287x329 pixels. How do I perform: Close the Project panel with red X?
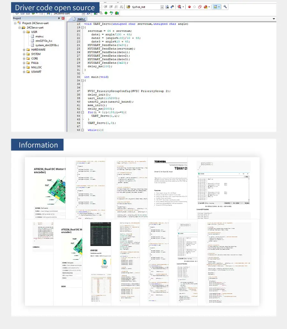[x=63, y=18]
